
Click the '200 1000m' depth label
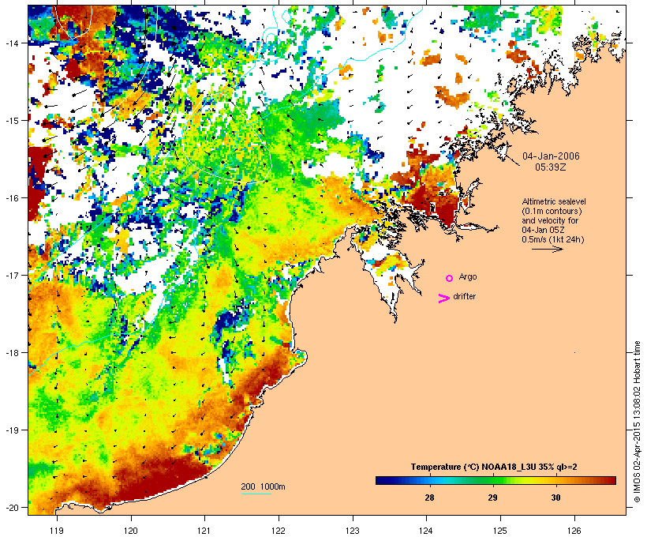(263, 486)
